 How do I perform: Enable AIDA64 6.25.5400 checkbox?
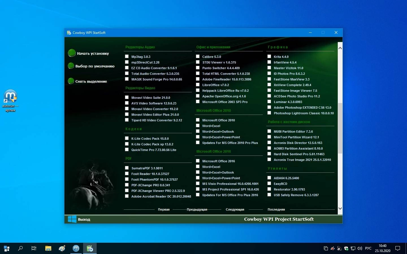tap(269, 178)
